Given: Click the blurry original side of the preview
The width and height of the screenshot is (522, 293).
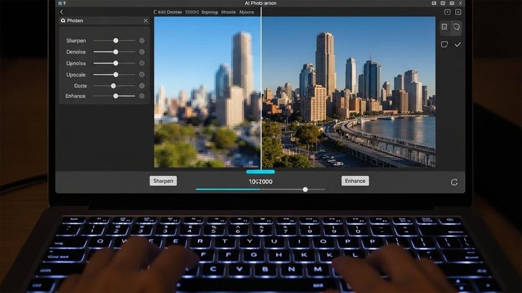Looking at the screenshot, I should 207,92.
